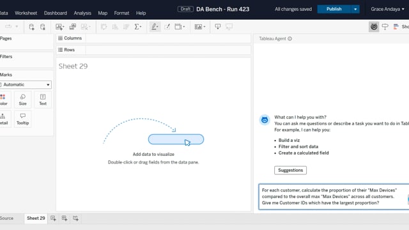Click the new dashboard tab icon
Viewport: 409px width, 230px height.
point(65,218)
